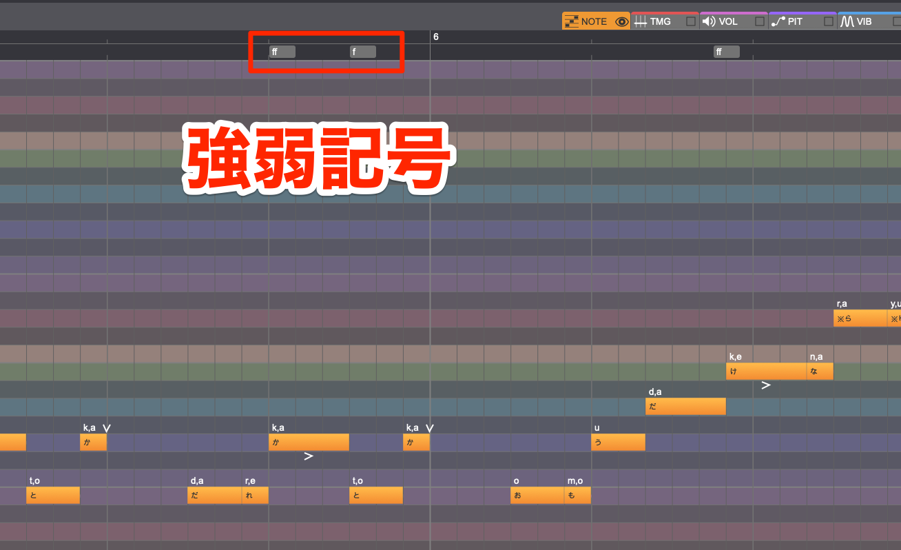Toggle the NOTE layer eye icon
The image size is (901, 550).
621,21
